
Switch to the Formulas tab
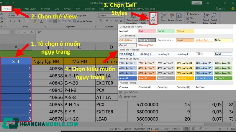tap(45, 9)
